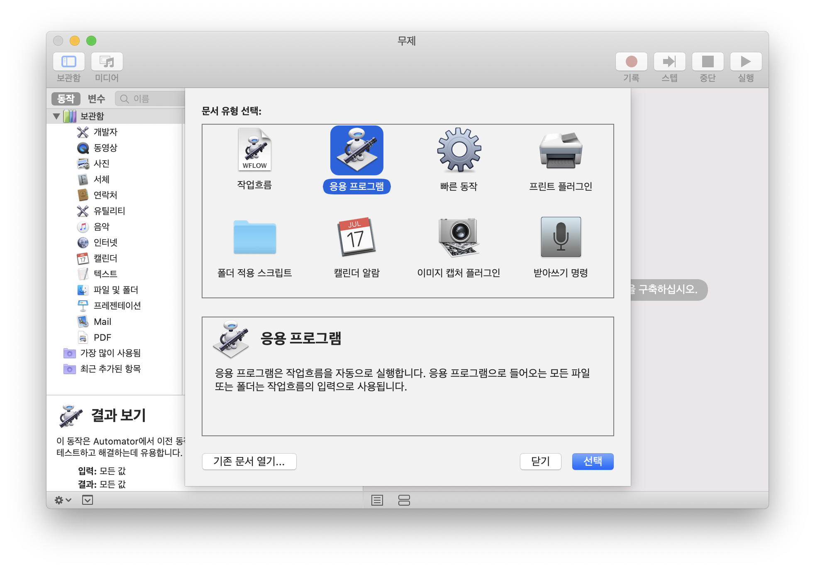815x570 pixels.
Task: Click 기존 문서 열기 button
Action: click(249, 461)
